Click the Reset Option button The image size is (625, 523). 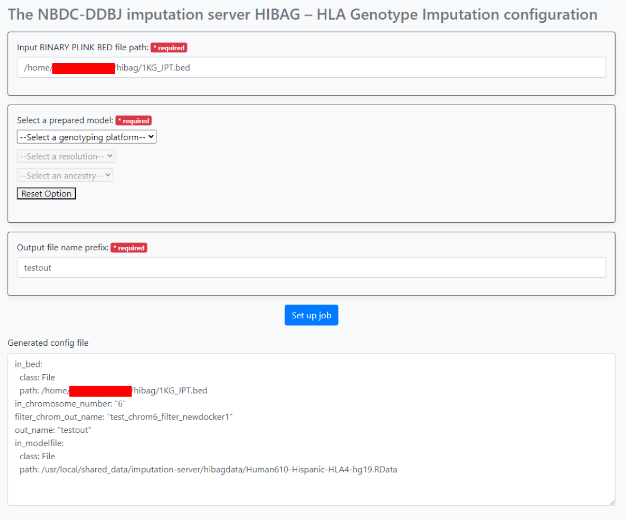coord(47,193)
